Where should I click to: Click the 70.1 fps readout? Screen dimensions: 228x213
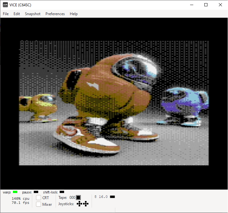(x=21, y=203)
